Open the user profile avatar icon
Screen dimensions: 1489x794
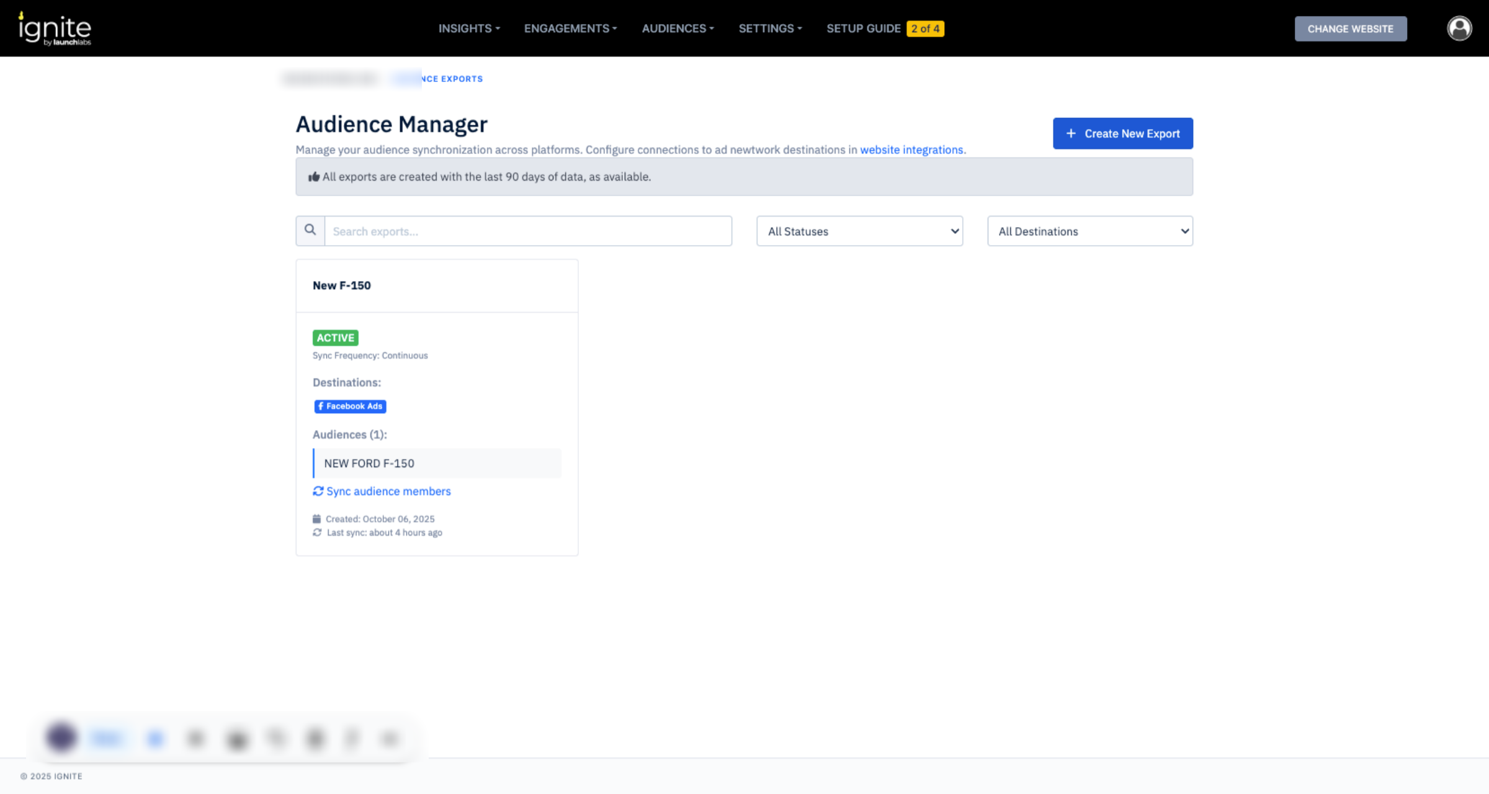coord(1459,29)
